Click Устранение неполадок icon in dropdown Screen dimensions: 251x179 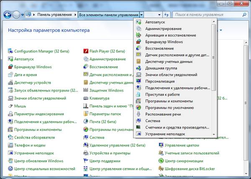(138, 134)
